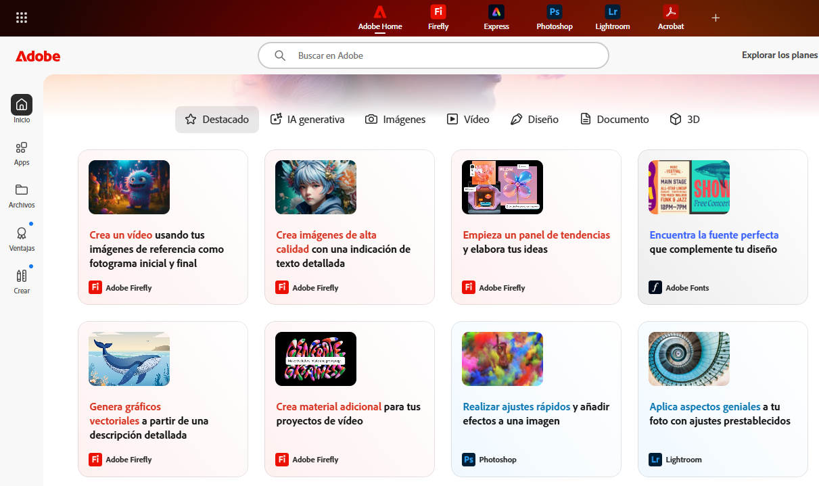819x486 pixels.
Task: Switch to the IA generativa tab
Action: [x=307, y=120]
